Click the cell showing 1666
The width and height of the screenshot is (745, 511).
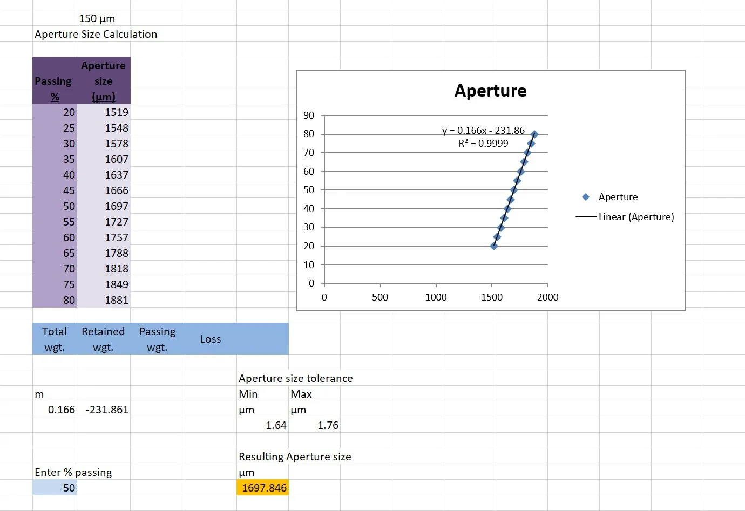pos(104,190)
